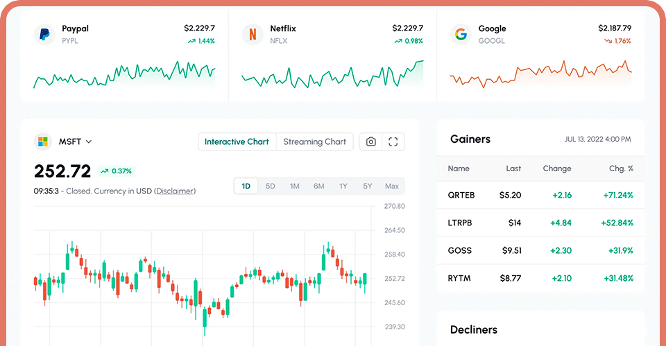
Task: Click the green uptrend arrow beside 0.37%
Action: [x=104, y=171]
